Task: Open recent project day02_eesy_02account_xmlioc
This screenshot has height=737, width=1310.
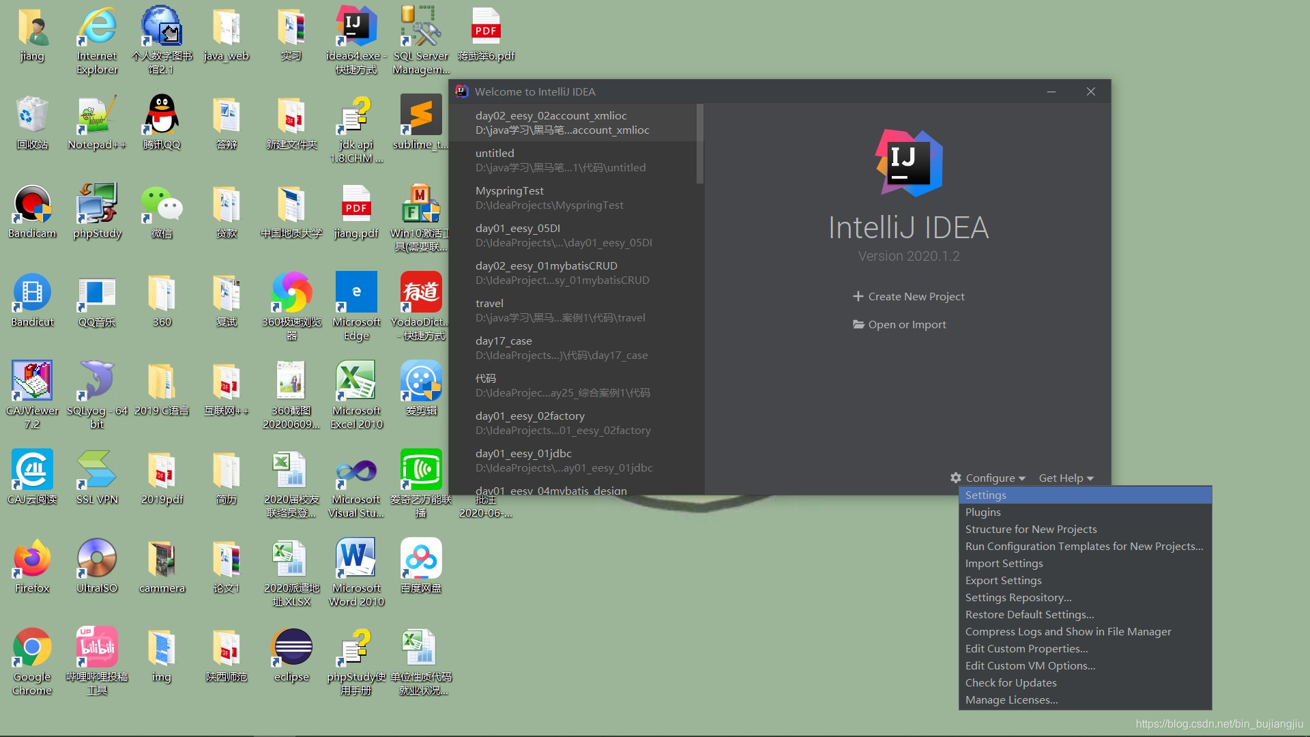Action: click(x=573, y=123)
